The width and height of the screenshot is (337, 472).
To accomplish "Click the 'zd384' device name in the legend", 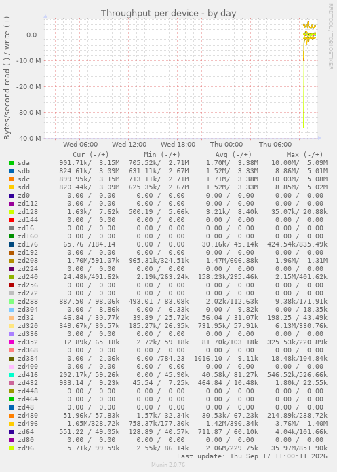I will click(x=28, y=359).
